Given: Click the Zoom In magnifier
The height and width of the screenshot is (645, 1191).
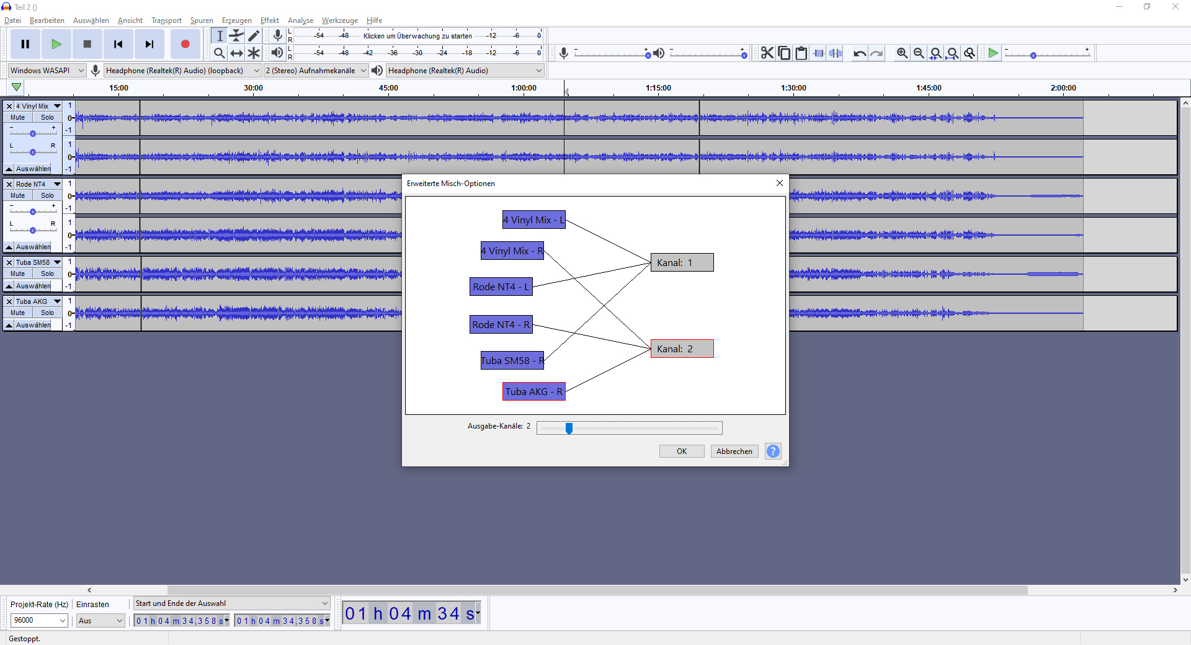Looking at the screenshot, I should point(902,53).
